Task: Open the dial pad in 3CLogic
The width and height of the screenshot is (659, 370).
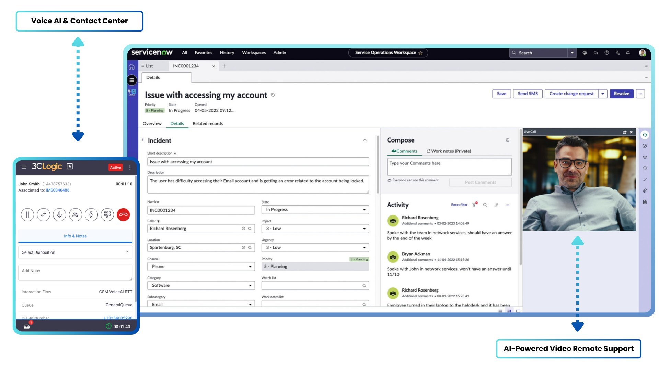Action: point(107,215)
